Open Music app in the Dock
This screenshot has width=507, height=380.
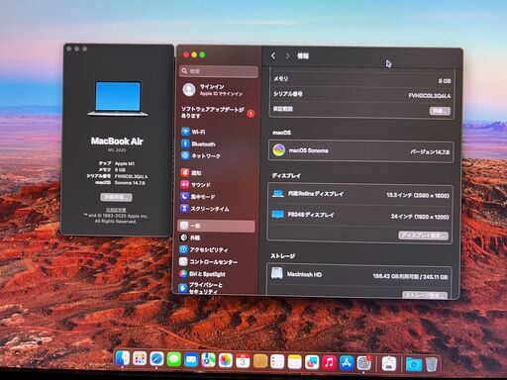pyautogui.click(x=329, y=363)
